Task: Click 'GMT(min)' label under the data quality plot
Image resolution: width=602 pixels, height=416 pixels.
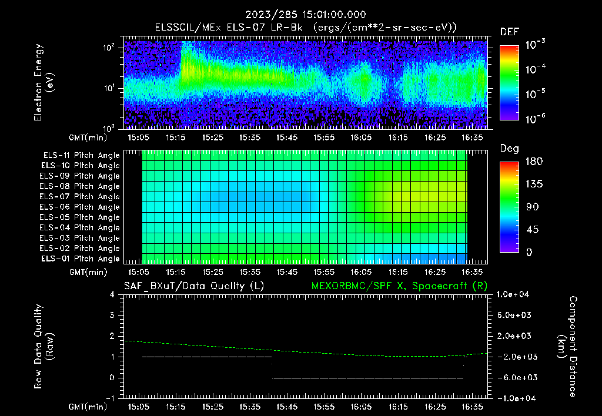Action: pyautogui.click(x=88, y=407)
